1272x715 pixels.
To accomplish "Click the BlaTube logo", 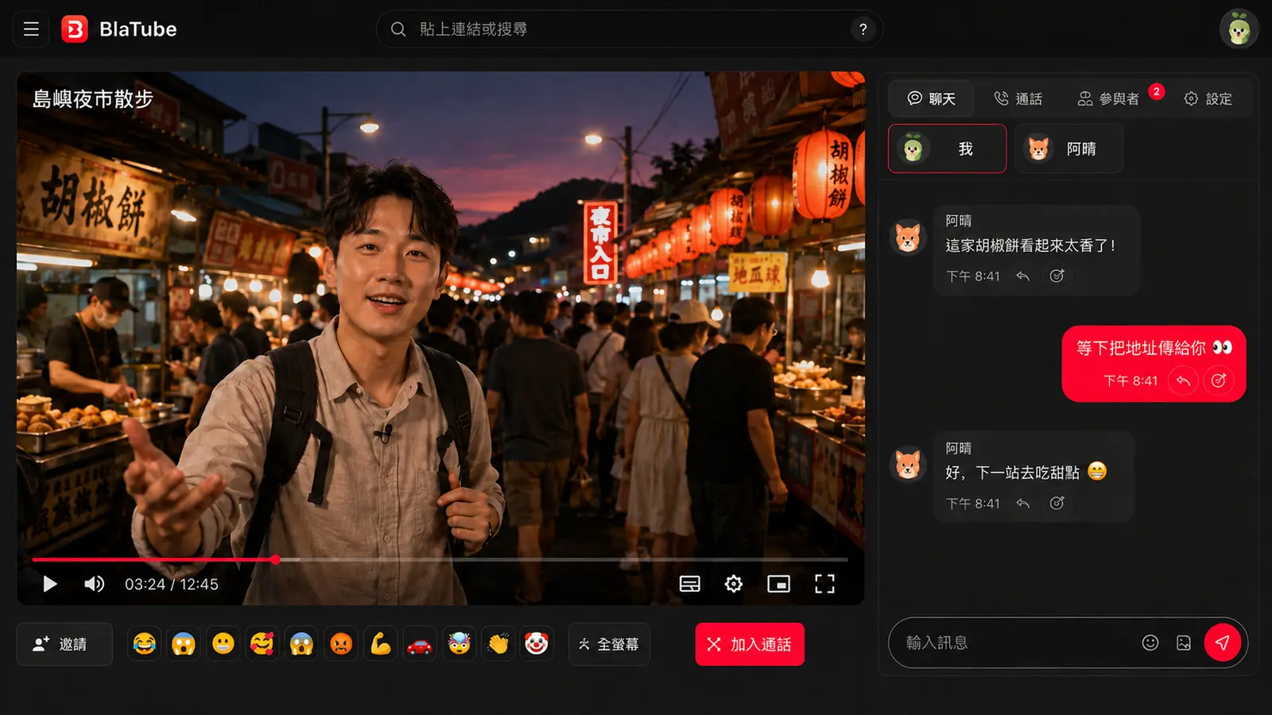I will pos(119,29).
